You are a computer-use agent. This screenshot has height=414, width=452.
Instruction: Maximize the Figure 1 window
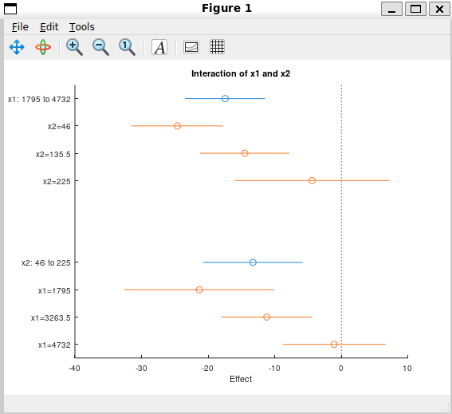(x=415, y=9)
